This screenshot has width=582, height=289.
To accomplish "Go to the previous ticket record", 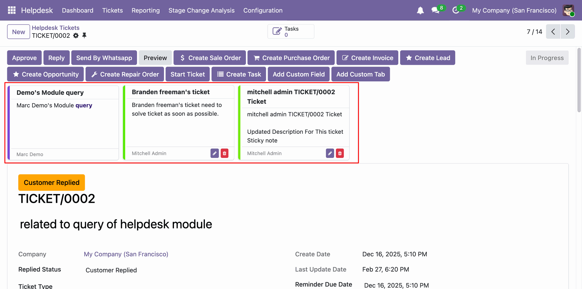I will [x=553, y=32].
